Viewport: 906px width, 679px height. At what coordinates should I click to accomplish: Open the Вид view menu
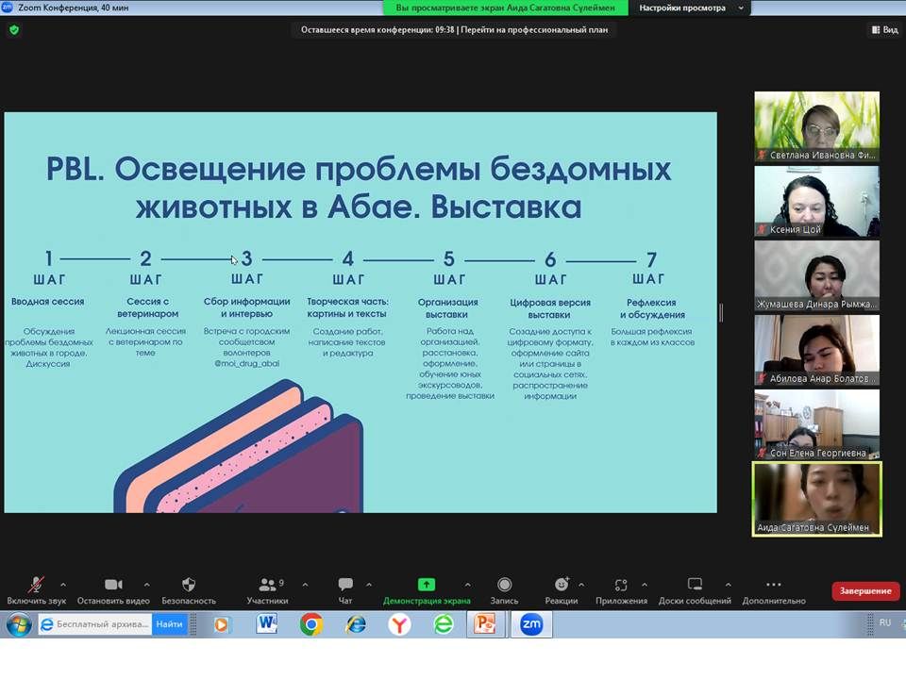click(883, 30)
